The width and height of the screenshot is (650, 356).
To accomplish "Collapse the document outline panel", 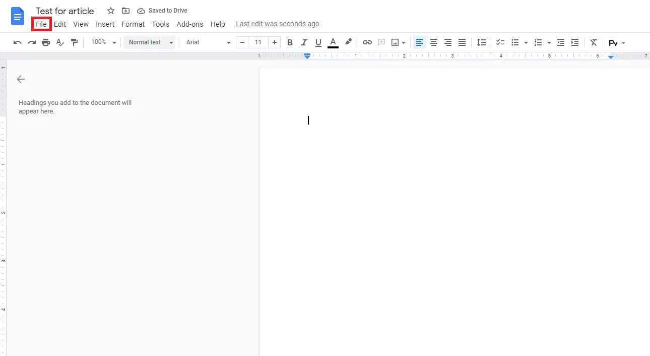I will pyautogui.click(x=21, y=79).
